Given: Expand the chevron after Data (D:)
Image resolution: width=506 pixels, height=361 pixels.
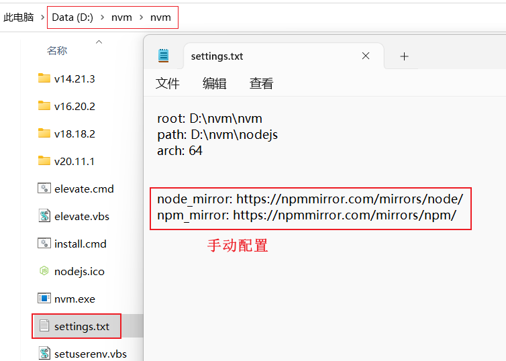Looking at the screenshot, I should pyautogui.click(x=102, y=17).
